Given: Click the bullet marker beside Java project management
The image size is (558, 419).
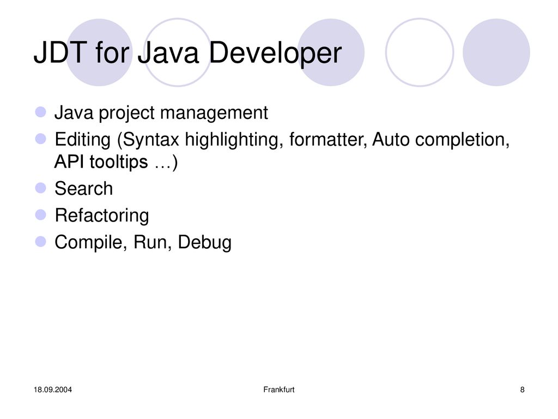Looking at the screenshot, I should tap(41, 112).
